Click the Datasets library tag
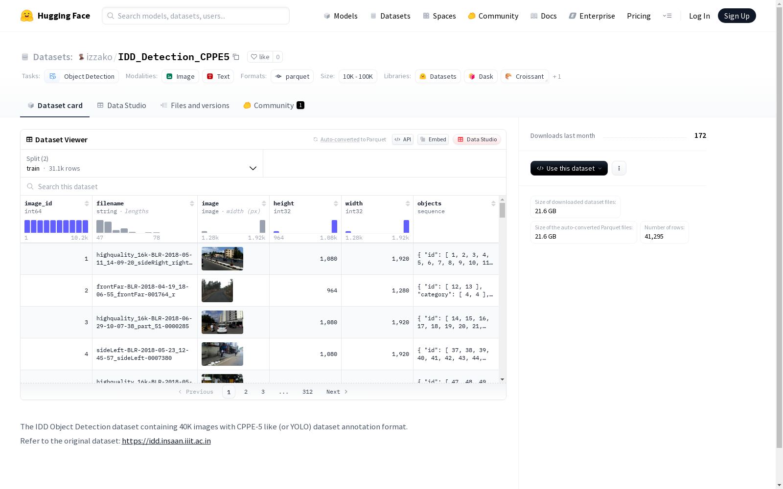 tap(438, 76)
